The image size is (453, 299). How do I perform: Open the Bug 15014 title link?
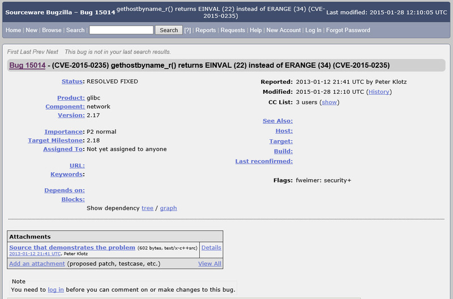[x=27, y=66]
